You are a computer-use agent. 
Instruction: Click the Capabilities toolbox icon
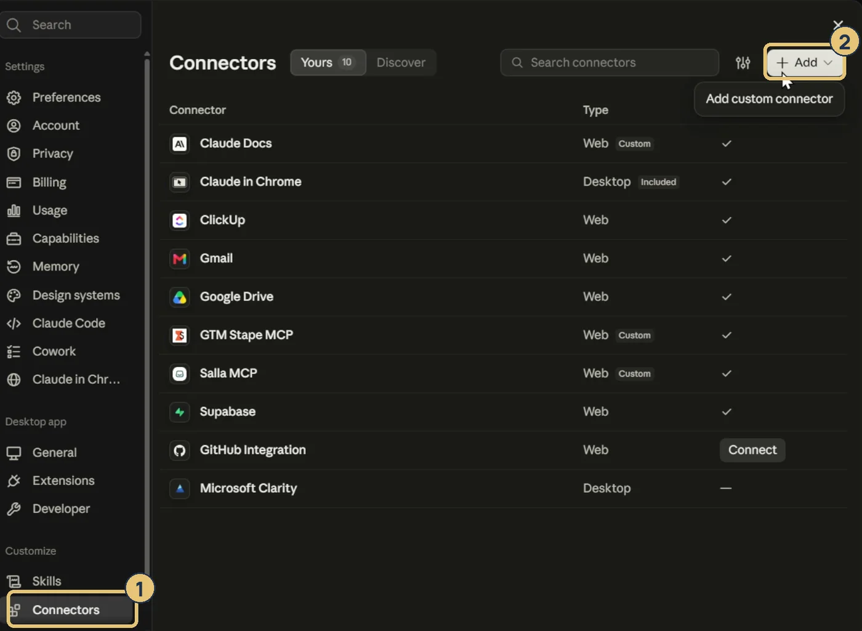point(14,238)
